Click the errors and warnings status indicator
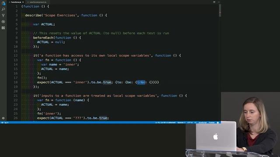The height and width of the screenshot is (157, 280). (5, 123)
